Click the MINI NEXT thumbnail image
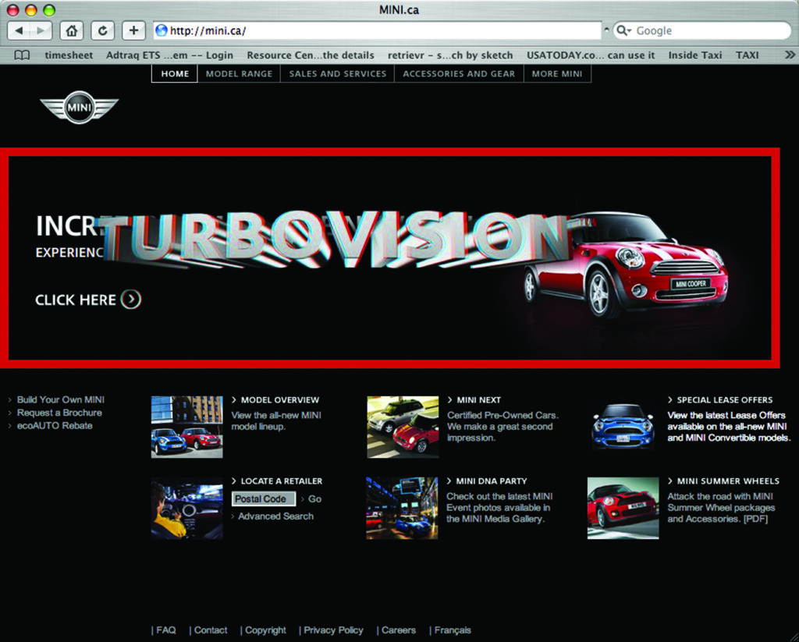799x642 pixels. click(403, 427)
